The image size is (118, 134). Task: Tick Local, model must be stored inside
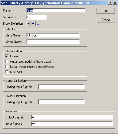7,67
